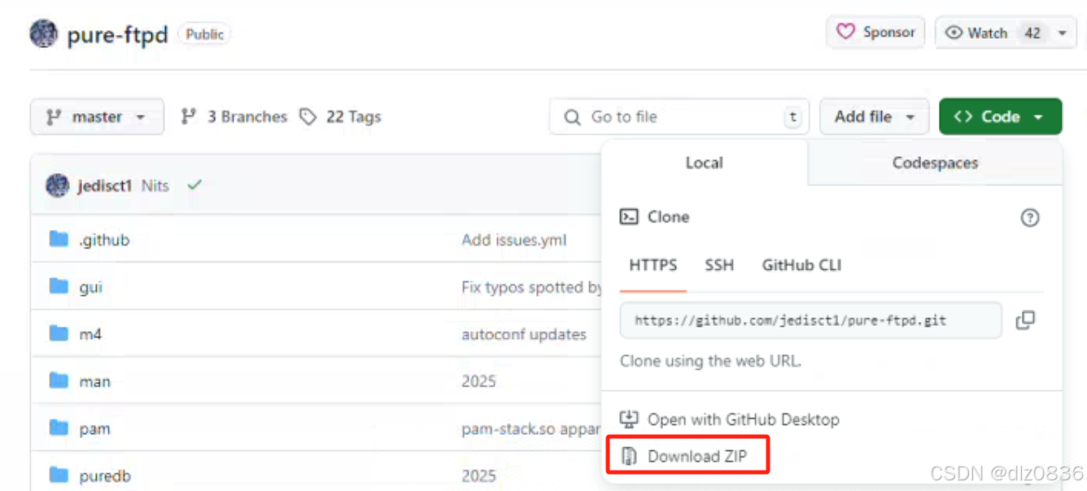Click folder icon next to .github
The width and height of the screenshot is (1087, 491).
tap(59, 239)
